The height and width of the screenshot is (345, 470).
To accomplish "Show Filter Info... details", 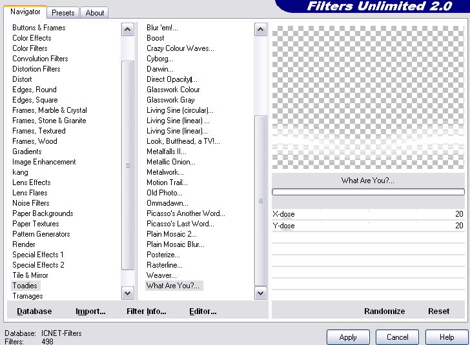I will pos(146,311).
